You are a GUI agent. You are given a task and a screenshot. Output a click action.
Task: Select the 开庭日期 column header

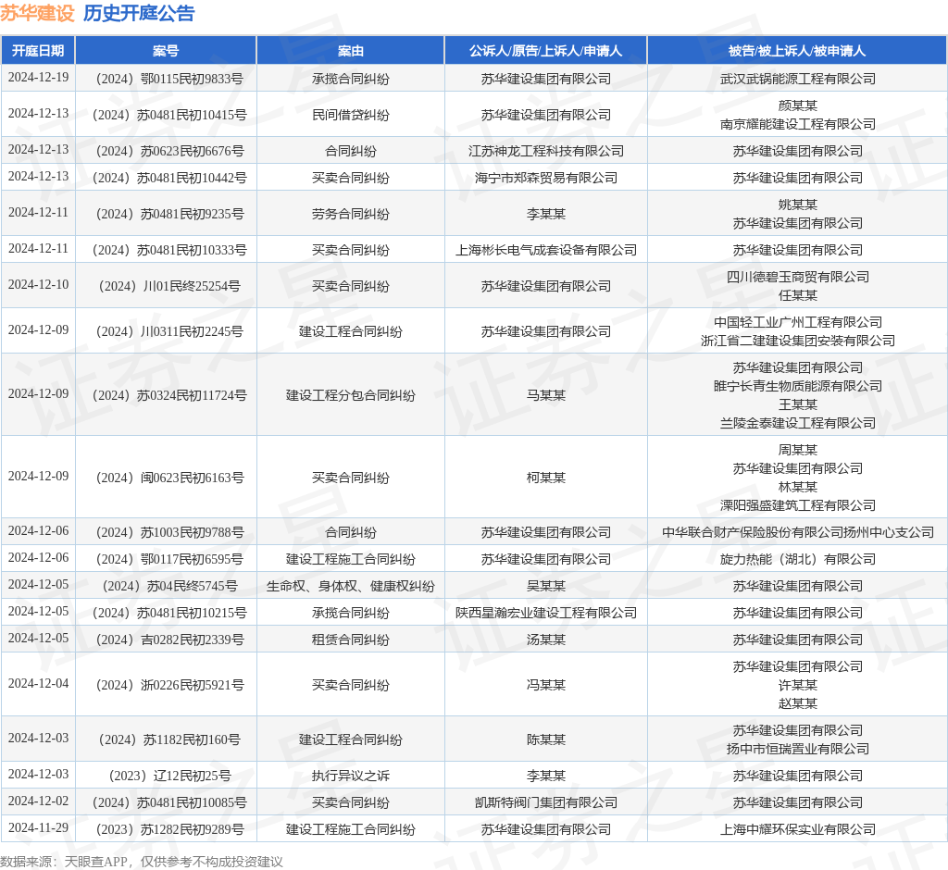38,51
